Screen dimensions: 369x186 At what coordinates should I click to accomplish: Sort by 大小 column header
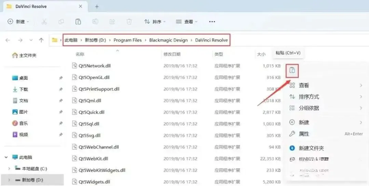[261, 54]
